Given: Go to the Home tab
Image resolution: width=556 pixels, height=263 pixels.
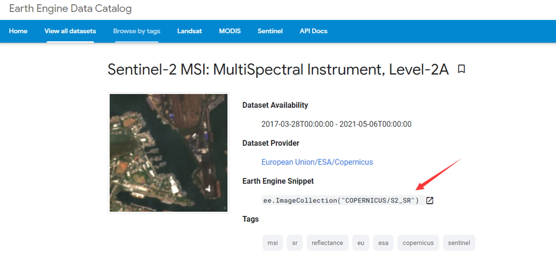Looking at the screenshot, I should [18, 31].
